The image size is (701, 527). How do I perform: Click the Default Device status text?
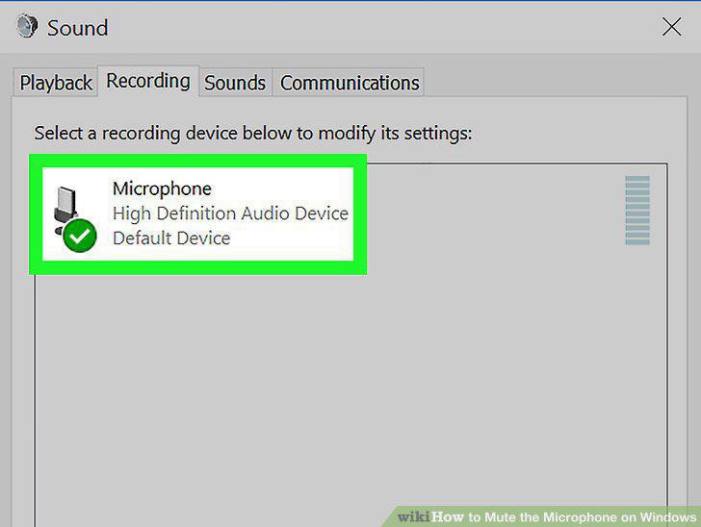[171, 238]
